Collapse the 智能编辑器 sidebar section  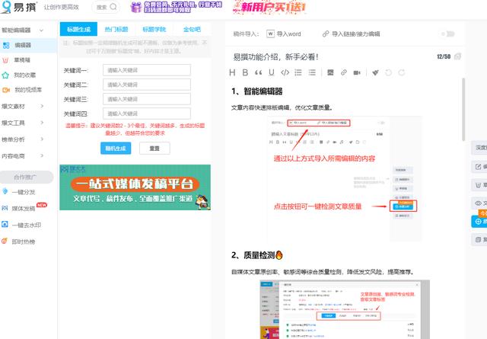[x=41, y=30]
